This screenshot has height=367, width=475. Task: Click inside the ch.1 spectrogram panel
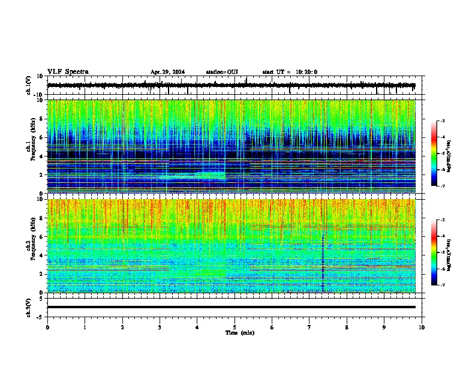(x=232, y=146)
